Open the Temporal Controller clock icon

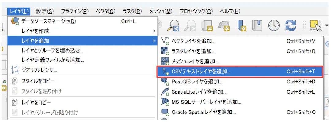pos(274,25)
